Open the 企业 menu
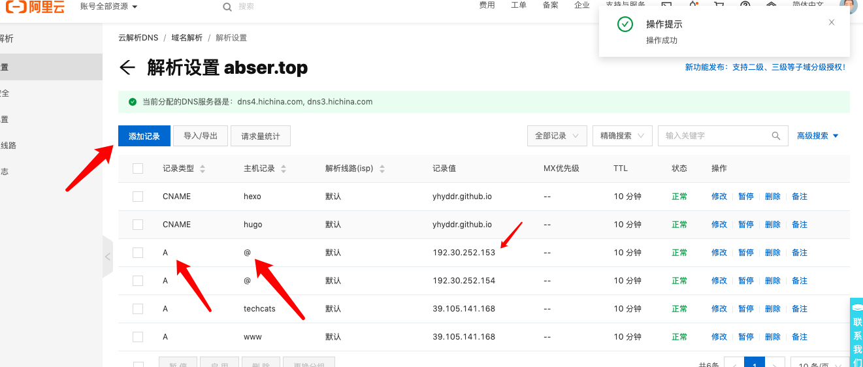Viewport: 863px width, 367px height. (x=582, y=5)
